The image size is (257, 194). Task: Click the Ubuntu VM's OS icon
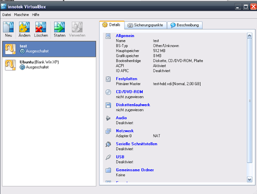point(10,65)
